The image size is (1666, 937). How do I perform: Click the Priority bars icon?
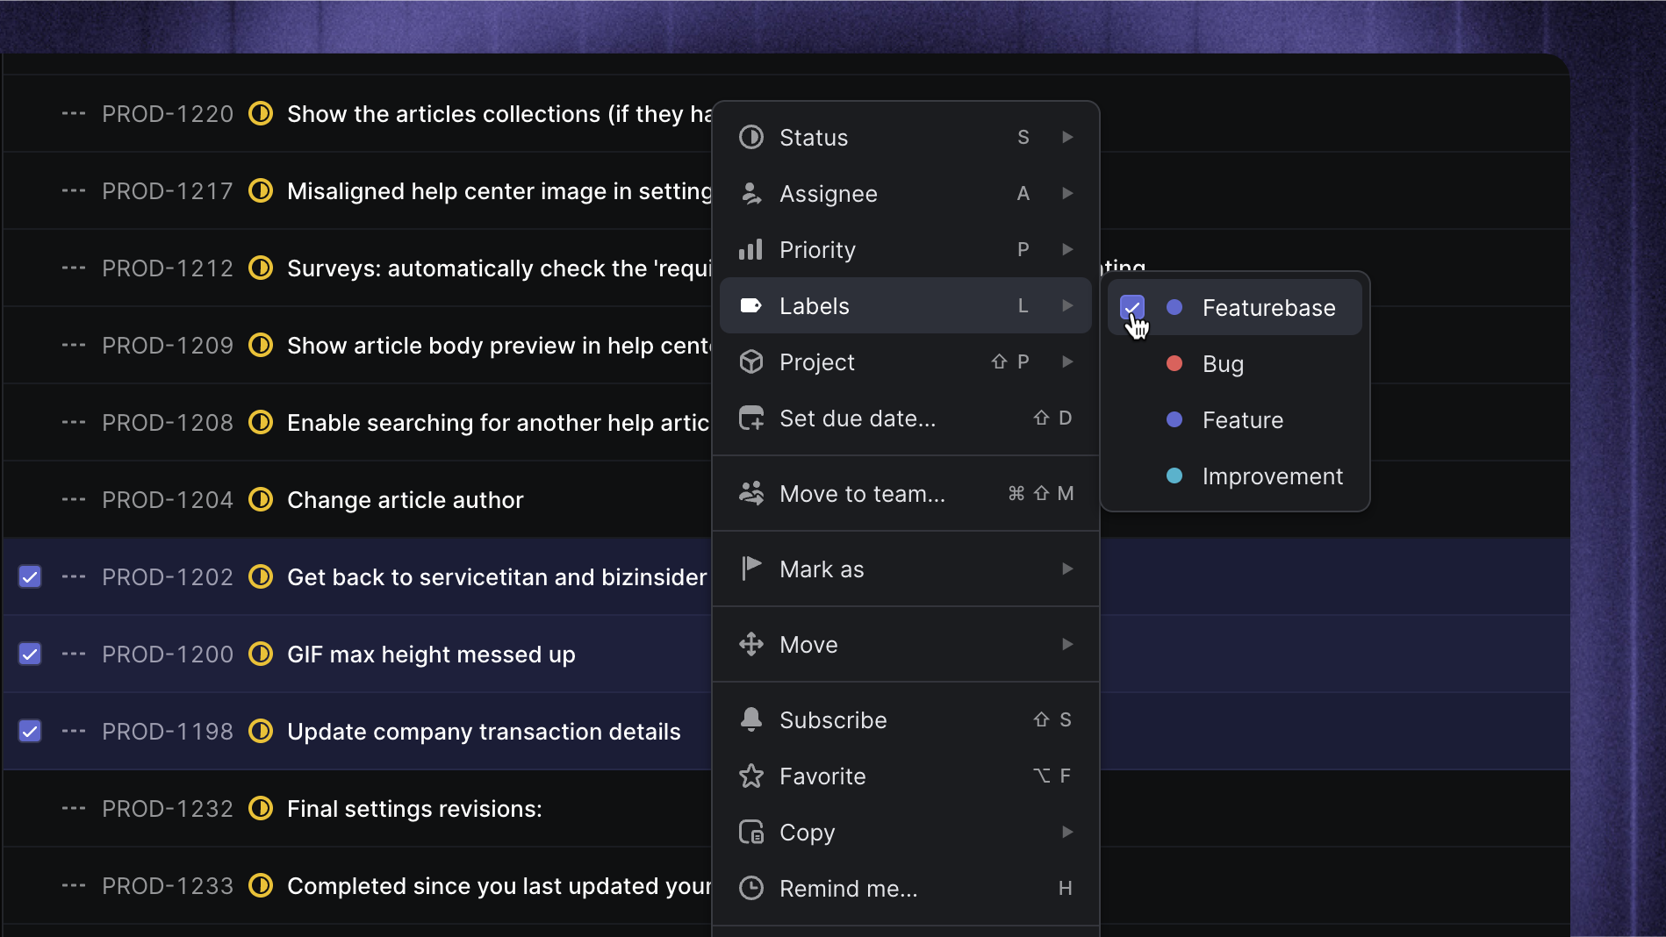[x=751, y=250]
